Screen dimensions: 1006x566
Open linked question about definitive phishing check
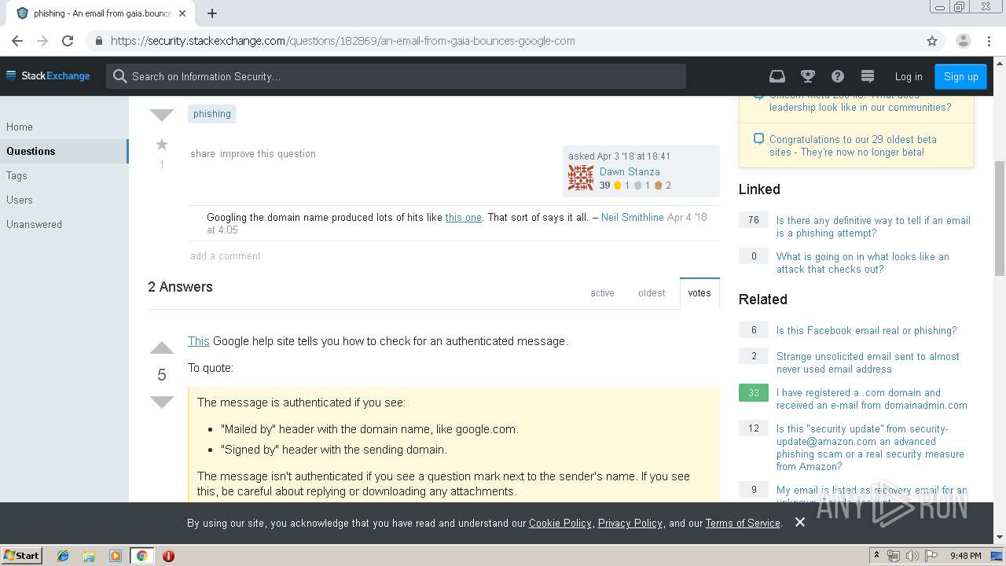pyautogui.click(x=873, y=226)
